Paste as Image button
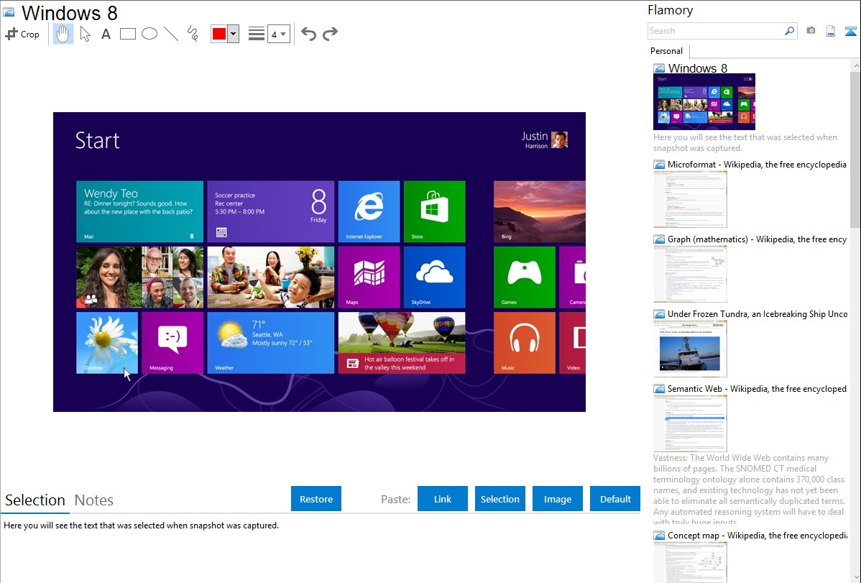This screenshot has height=583, width=861. pos(557,499)
